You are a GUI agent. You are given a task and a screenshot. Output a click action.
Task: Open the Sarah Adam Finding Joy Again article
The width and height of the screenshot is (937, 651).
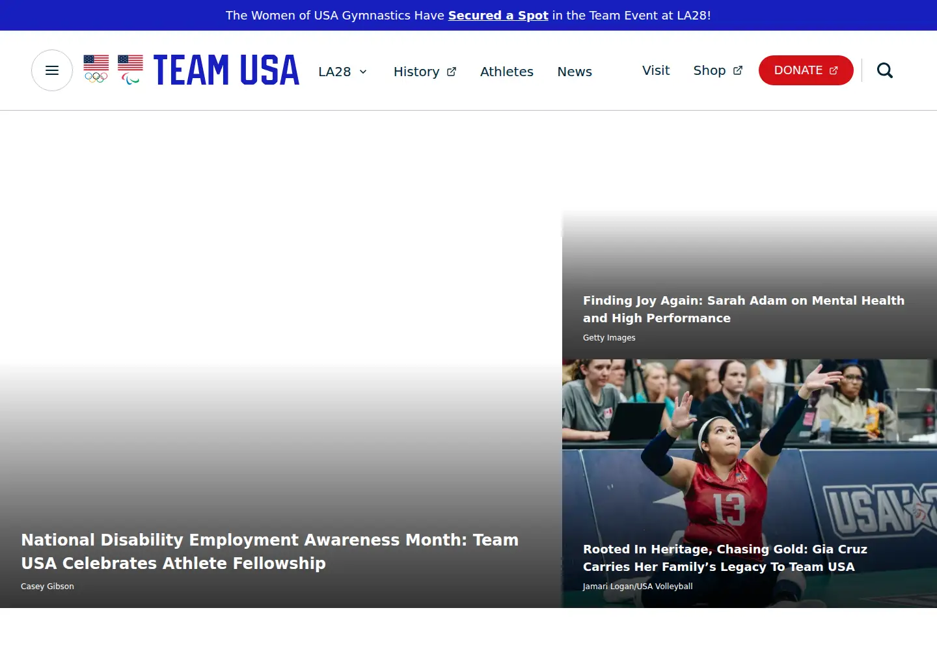(x=744, y=309)
